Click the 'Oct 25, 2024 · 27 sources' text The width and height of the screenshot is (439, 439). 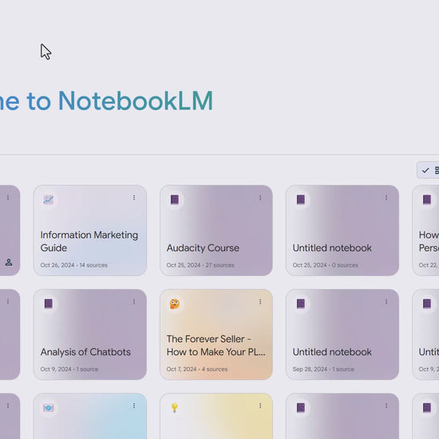(x=200, y=265)
